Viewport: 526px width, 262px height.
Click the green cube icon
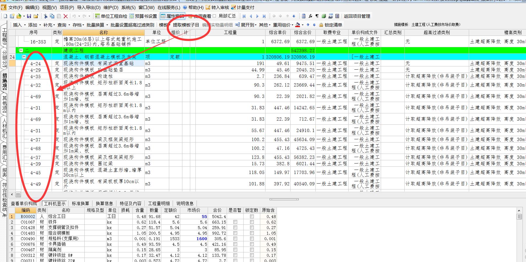324,16
